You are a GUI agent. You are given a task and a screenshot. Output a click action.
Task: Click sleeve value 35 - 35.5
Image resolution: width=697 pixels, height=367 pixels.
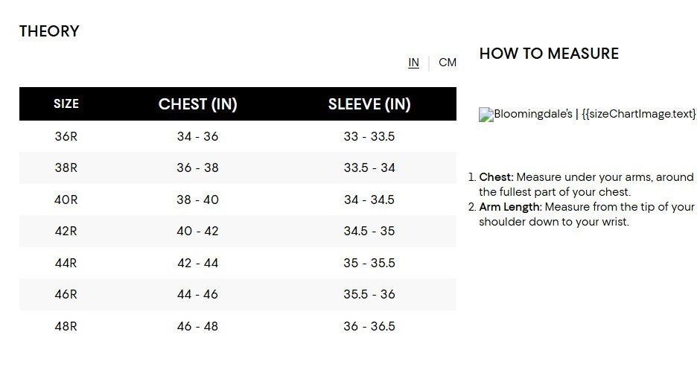(369, 263)
